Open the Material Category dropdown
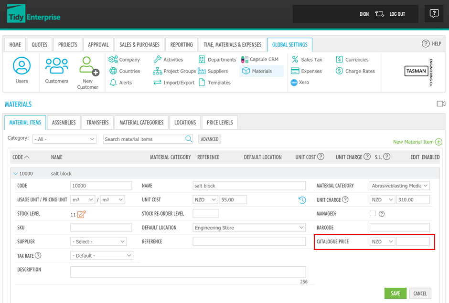This screenshot has height=303, width=449. click(400, 186)
